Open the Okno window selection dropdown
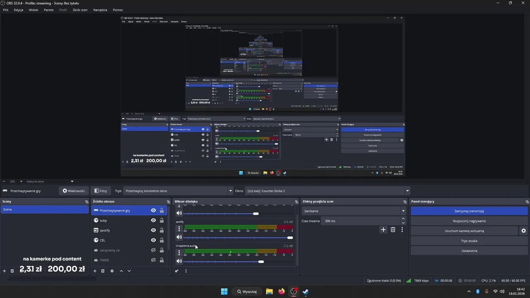Screen dimensions: 530x298 [328, 191]
